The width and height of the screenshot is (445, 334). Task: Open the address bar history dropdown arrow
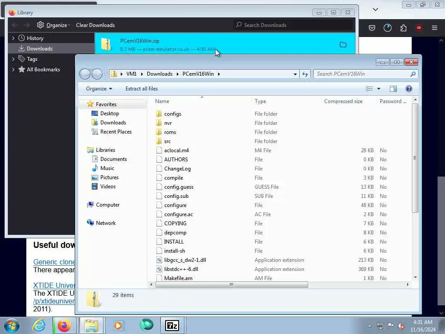[x=295, y=74]
